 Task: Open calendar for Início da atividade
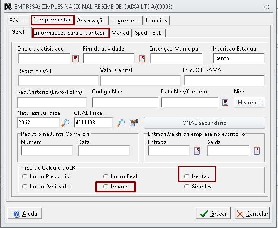[75, 59]
